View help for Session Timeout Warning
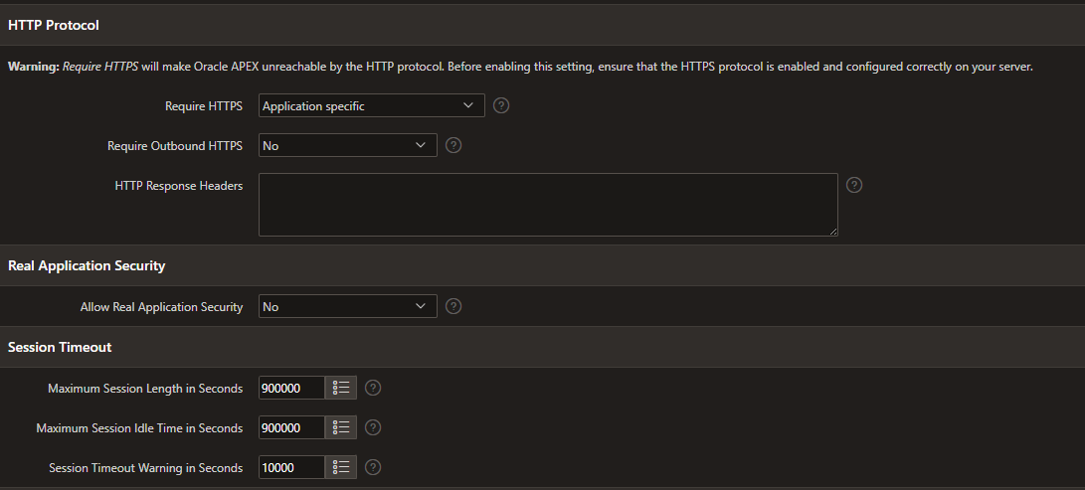The image size is (1085, 490). pyautogui.click(x=373, y=467)
